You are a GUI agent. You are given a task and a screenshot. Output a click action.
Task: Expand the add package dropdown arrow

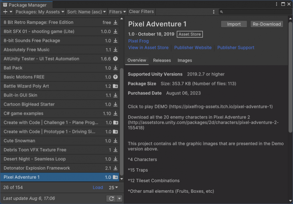(x=11, y=12)
